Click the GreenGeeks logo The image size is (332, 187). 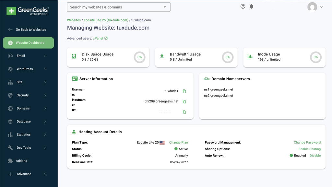pyautogui.click(x=28, y=11)
